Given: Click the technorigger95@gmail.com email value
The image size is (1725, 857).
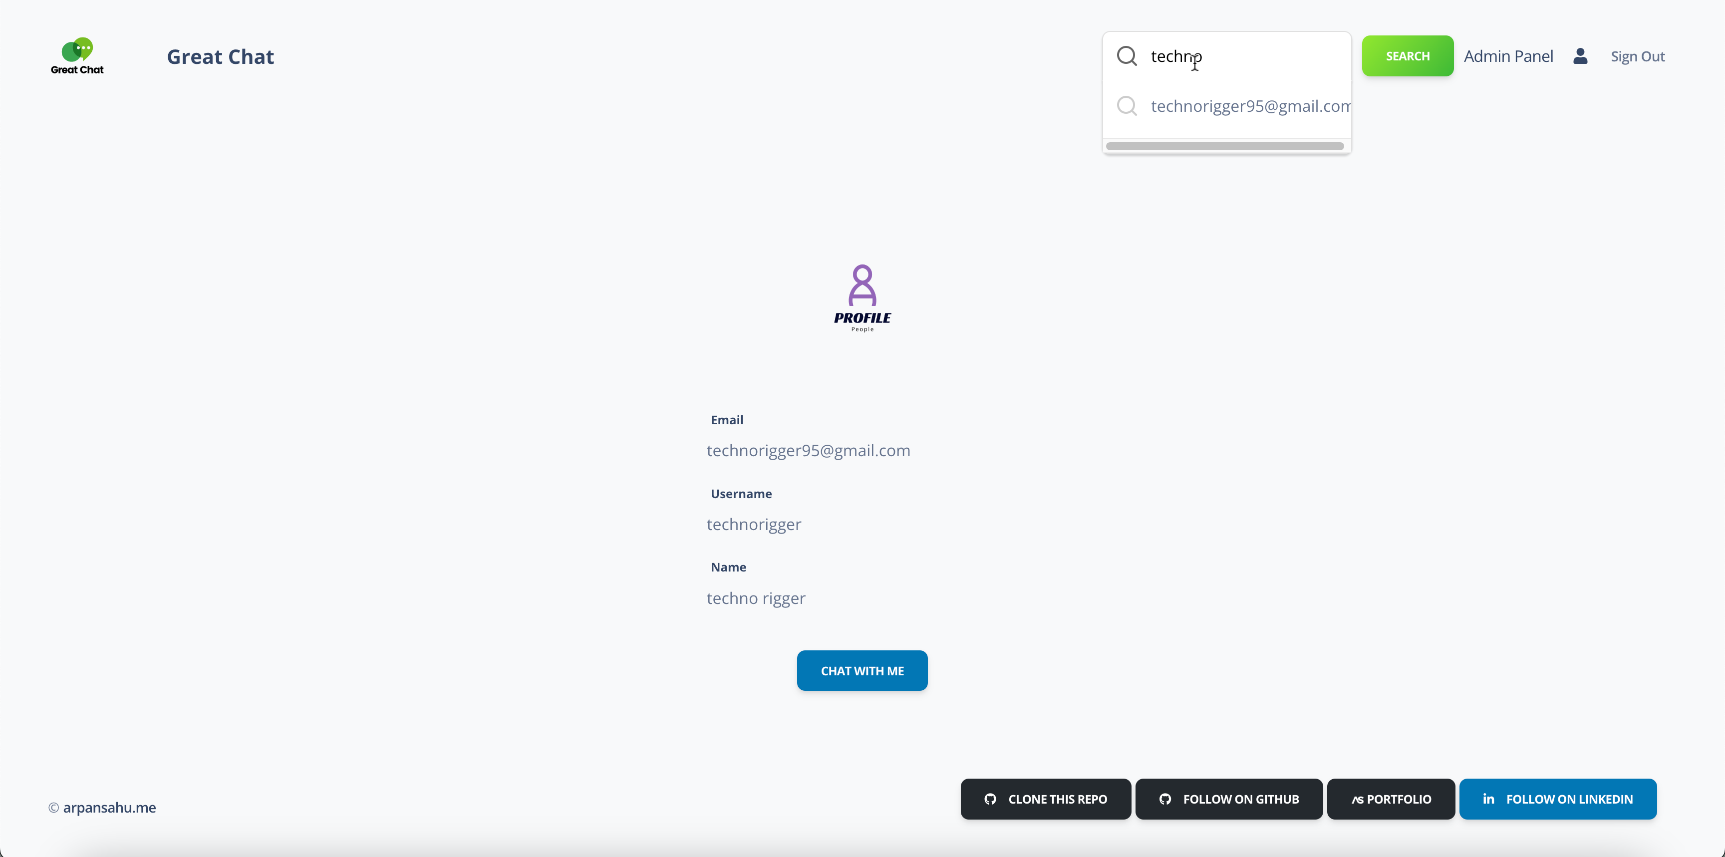Looking at the screenshot, I should (808, 451).
